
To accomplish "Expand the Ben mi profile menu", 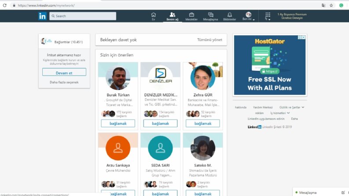I will (x=248, y=16).
